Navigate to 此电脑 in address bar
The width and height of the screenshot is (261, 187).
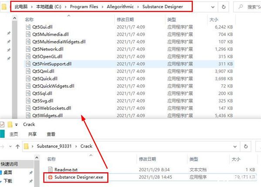point(21,7)
